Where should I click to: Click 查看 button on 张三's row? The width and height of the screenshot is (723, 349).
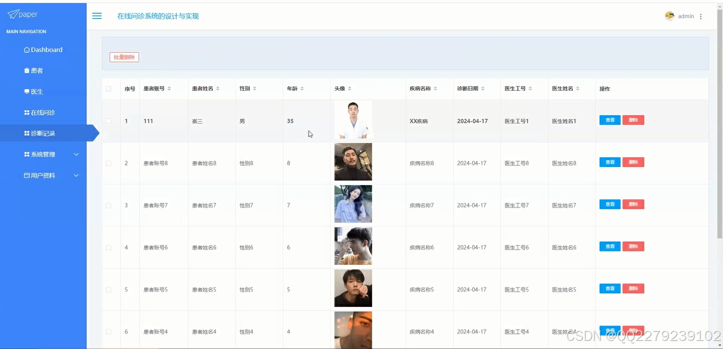(x=609, y=120)
